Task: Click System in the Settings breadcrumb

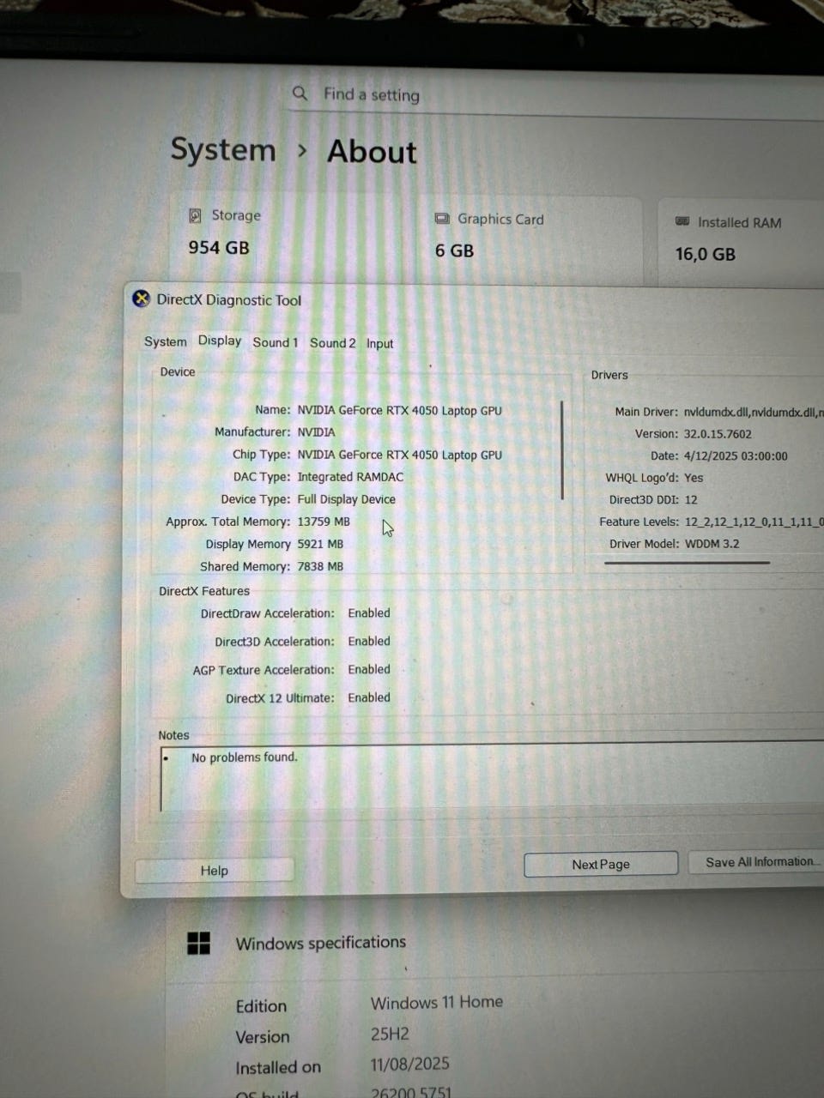Action: (223, 150)
